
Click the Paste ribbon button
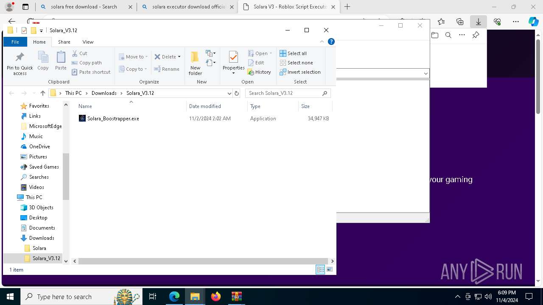coord(61,61)
